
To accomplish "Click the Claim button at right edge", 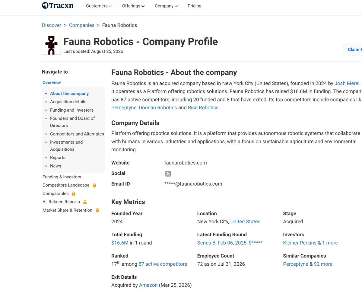I will (x=353, y=50).
